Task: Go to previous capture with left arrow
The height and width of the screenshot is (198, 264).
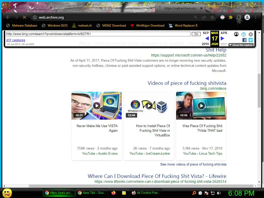Action: click(207, 38)
